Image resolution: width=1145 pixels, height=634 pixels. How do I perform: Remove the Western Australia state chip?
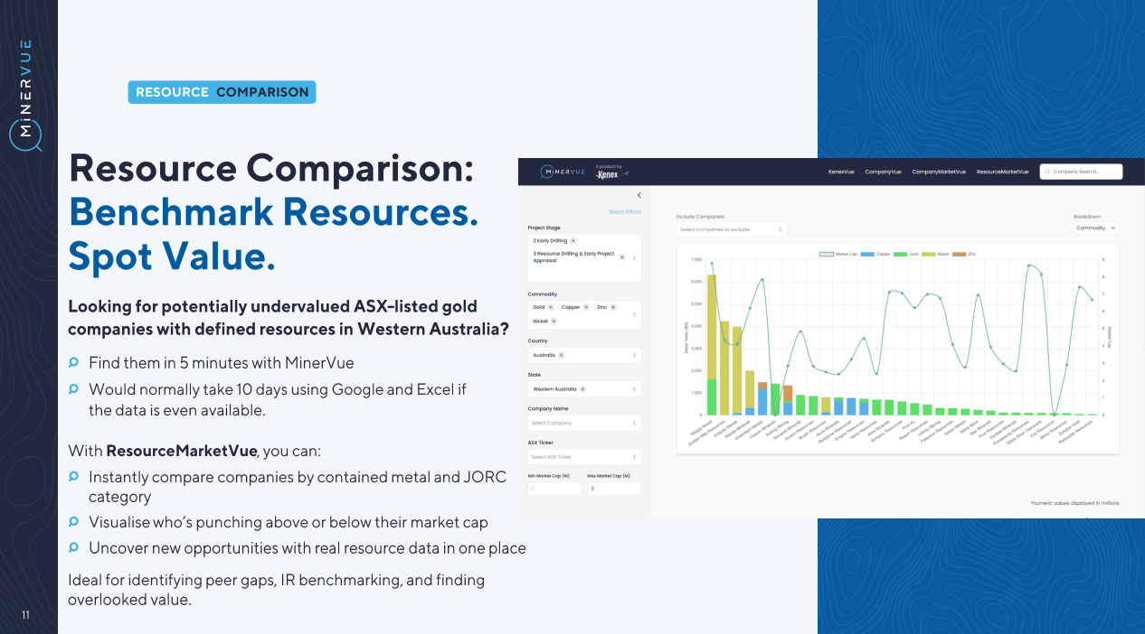coord(582,389)
